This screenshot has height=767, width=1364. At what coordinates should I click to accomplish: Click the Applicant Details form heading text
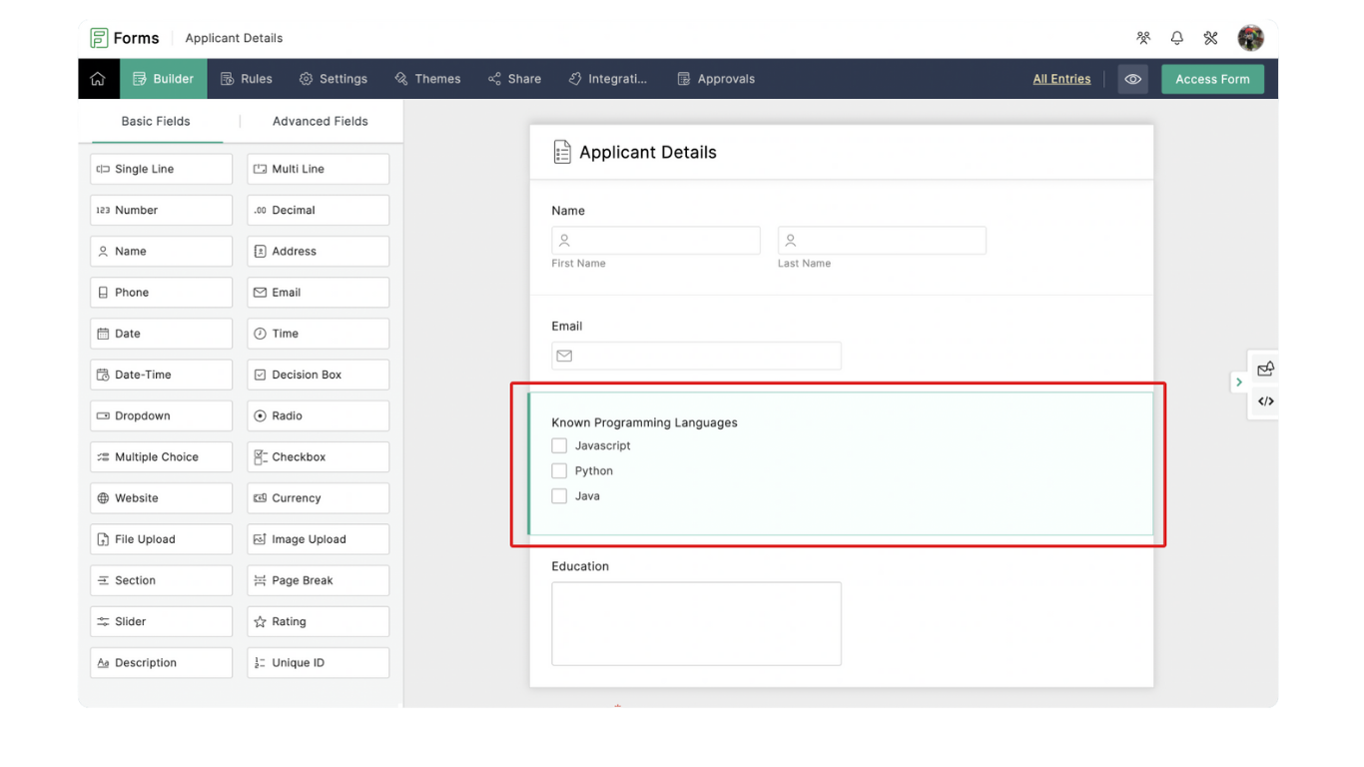tap(648, 153)
